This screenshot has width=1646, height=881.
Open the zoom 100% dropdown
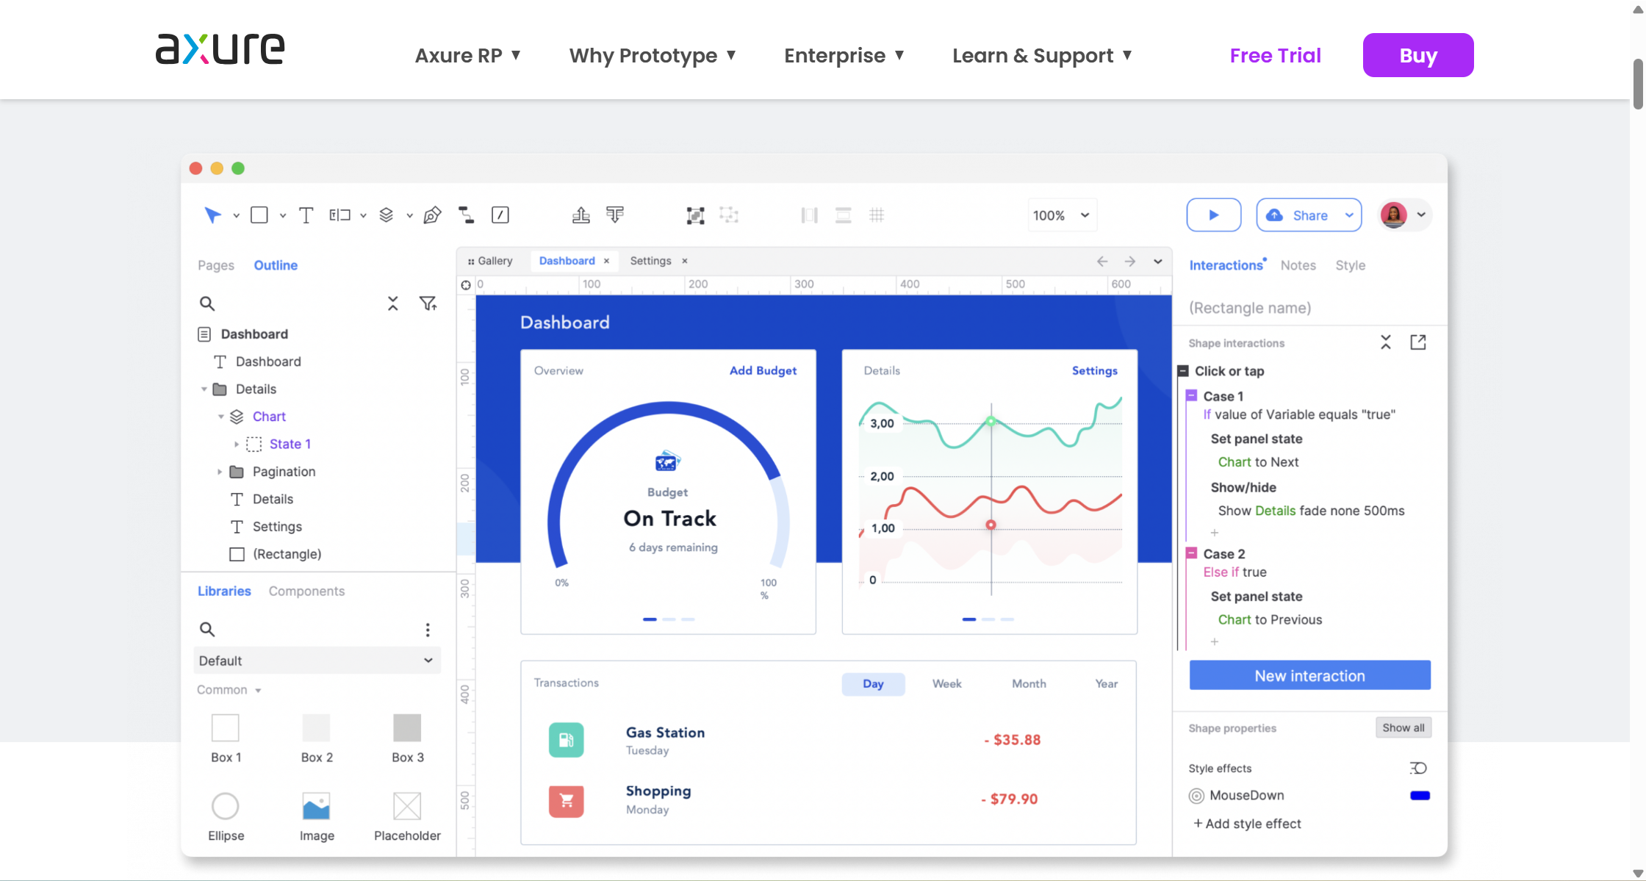pyautogui.click(x=1062, y=215)
